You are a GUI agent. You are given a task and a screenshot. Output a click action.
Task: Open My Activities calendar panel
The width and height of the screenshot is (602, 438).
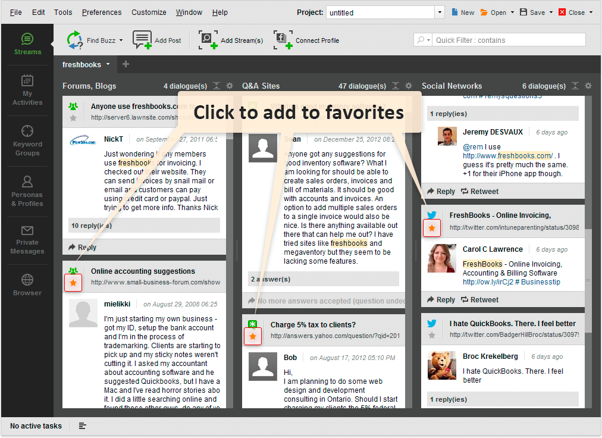(27, 90)
